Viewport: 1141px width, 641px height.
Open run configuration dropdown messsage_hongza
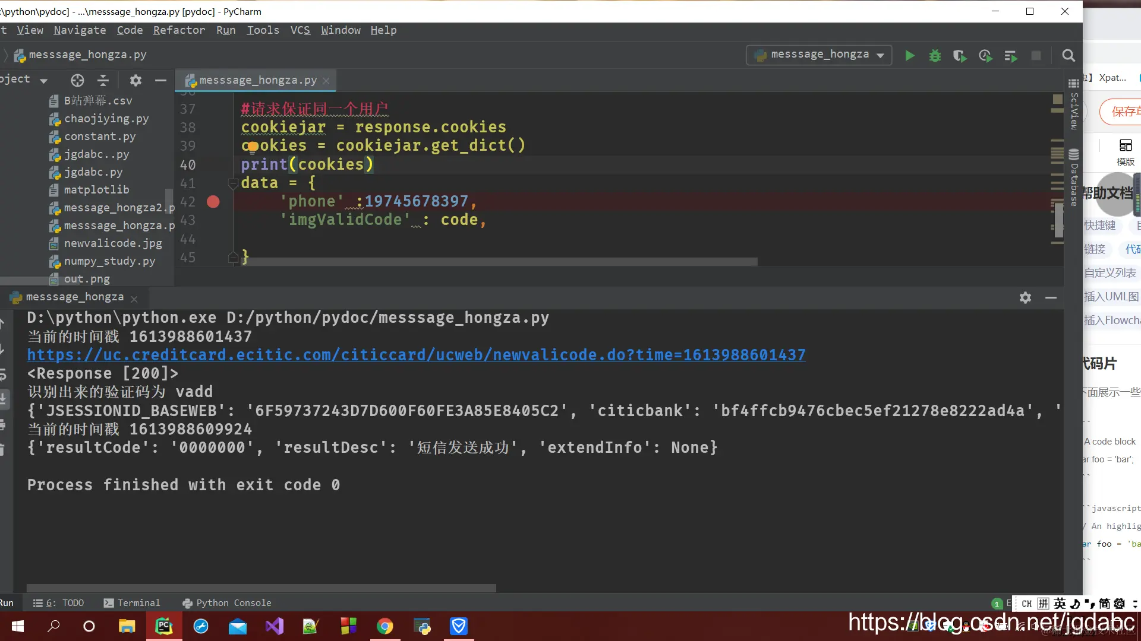coord(819,55)
